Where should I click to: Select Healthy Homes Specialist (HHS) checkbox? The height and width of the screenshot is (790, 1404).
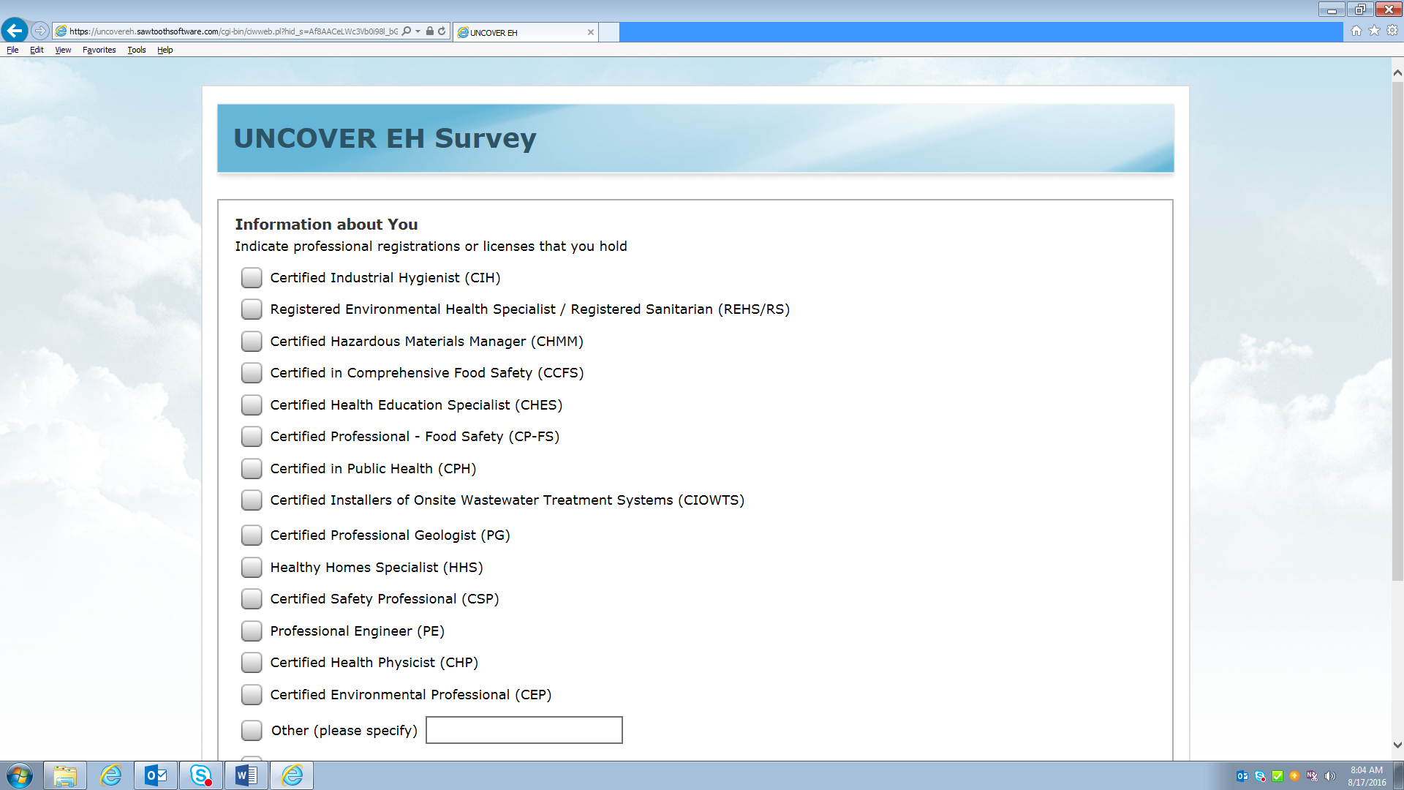(x=252, y=568)
